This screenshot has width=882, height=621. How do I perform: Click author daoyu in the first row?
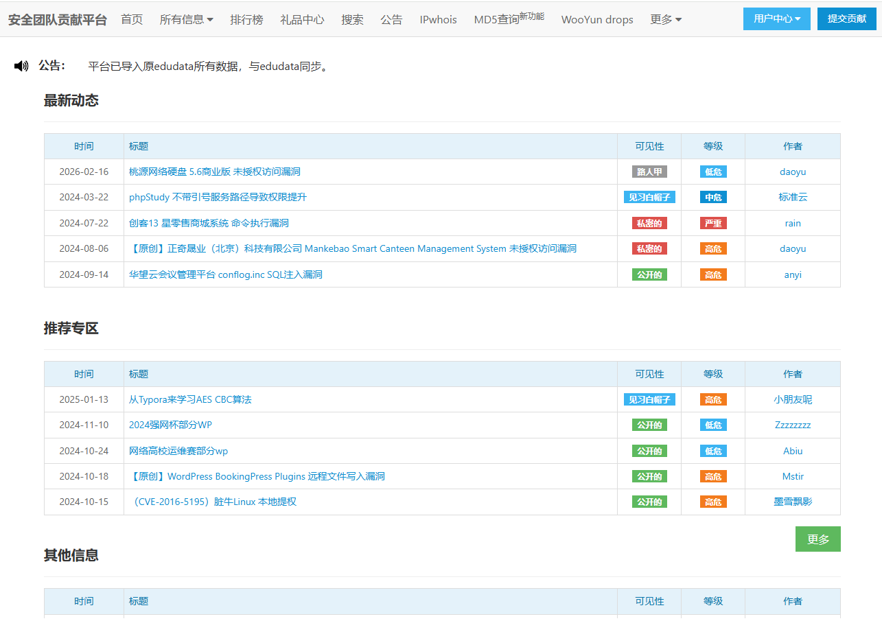793,172
